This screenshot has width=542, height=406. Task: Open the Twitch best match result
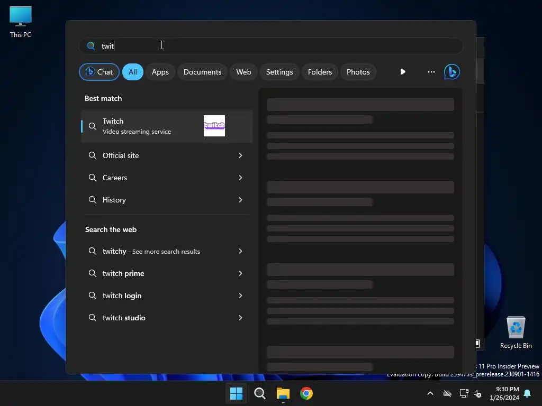click(x=167, y=126)
